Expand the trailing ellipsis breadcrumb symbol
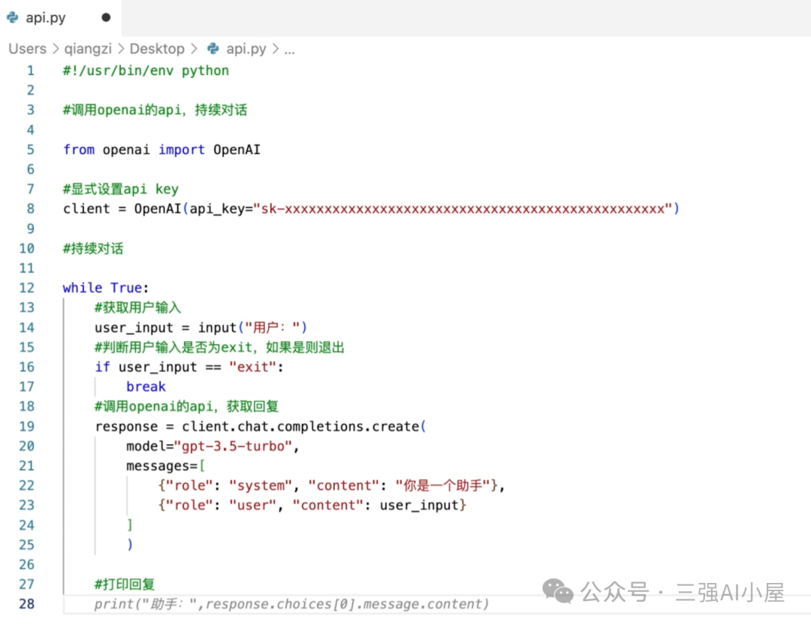The height and width of the screenshot is (625, 811). [289, 50]
